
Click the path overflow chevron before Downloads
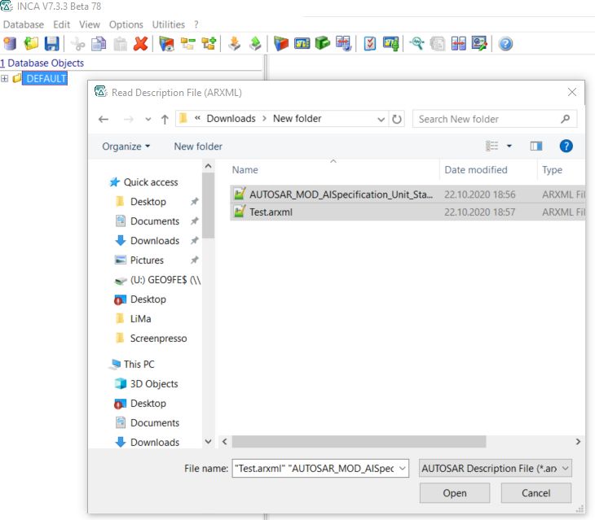tap(197, 118)
